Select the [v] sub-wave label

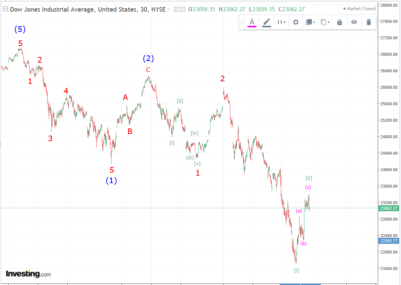(197, 164)
